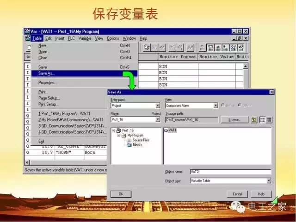296x222 pixels.
Task: Click the up one level folder icon
Action: point(254,120)
